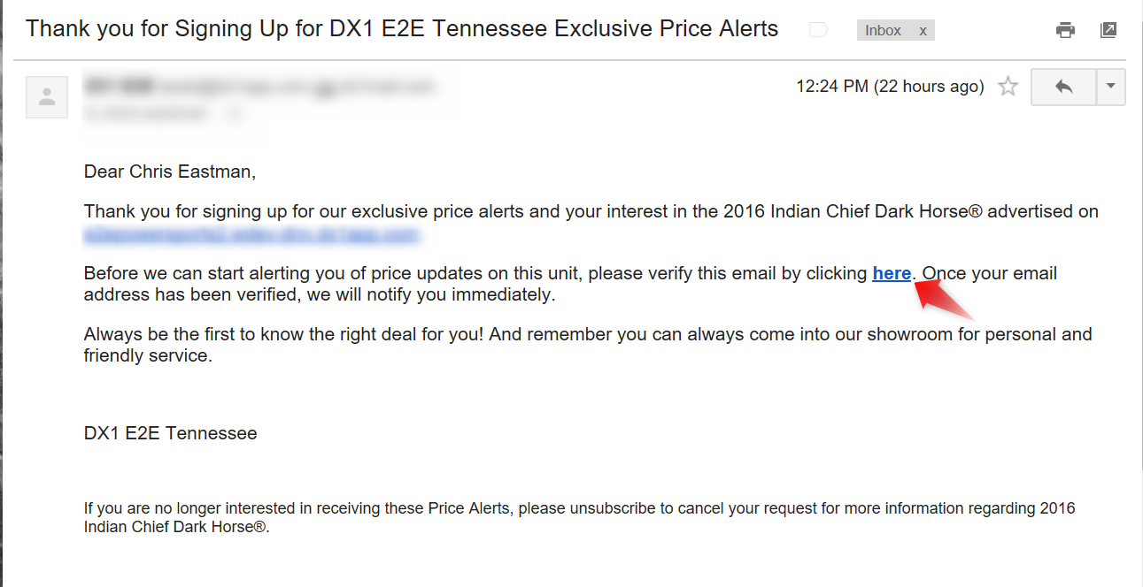This screenshot has width=1143, height=587.
Task: Click the blurred sender name
Action: (x=120, y=86)
